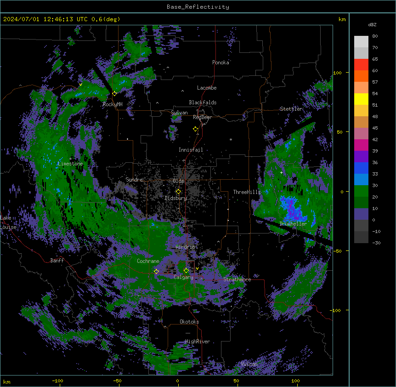This screenshot has height=387, width=396.
Task: Click the yellow v marker northwest of RockyMH
Action: pyautogui.click(x=80, y=85)
